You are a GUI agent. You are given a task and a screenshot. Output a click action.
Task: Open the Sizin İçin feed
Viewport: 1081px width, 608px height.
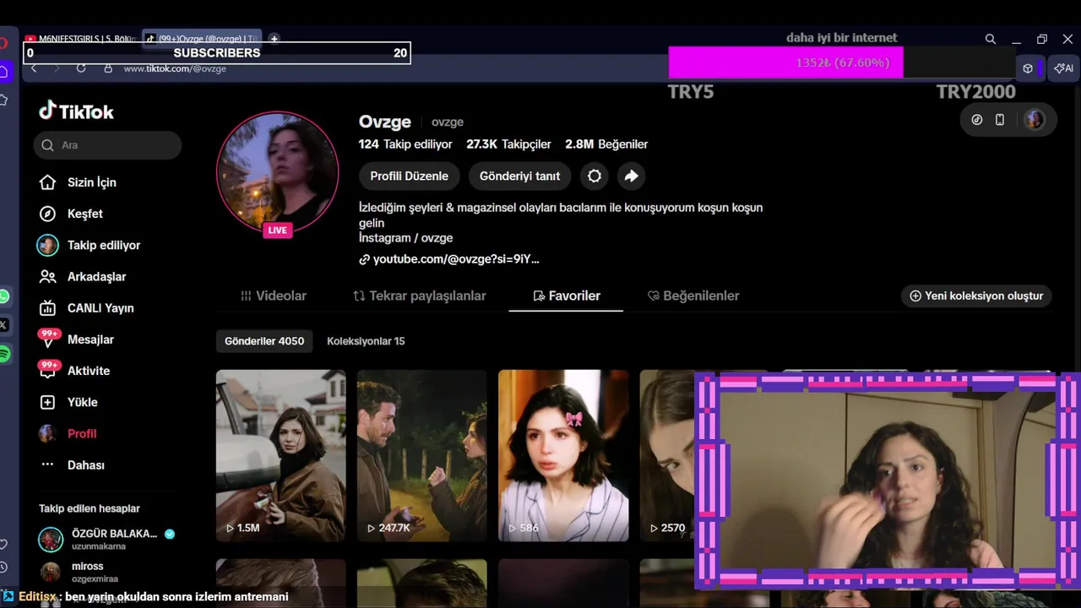tap(92, 182)
